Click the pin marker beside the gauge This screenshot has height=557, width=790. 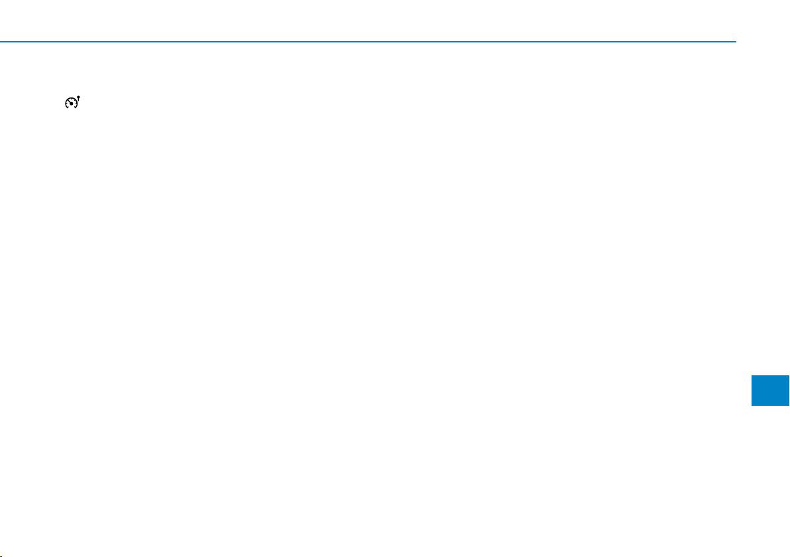(x=79, y=98)
